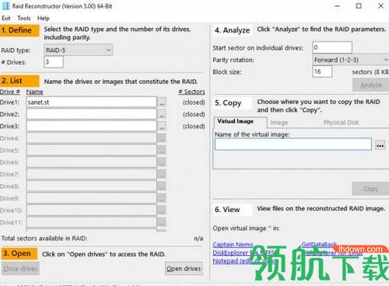Click the Drive1 name field containing sanet.st
389x286 pixels.
tap(92, 102)
